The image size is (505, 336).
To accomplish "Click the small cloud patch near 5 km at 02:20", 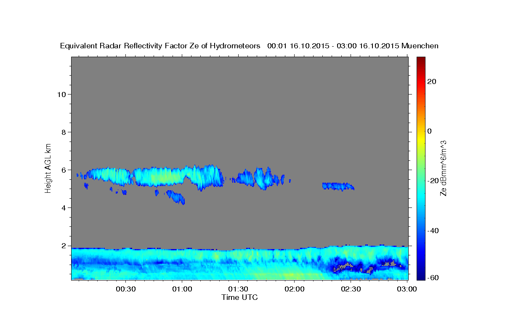I will [338, 186].
